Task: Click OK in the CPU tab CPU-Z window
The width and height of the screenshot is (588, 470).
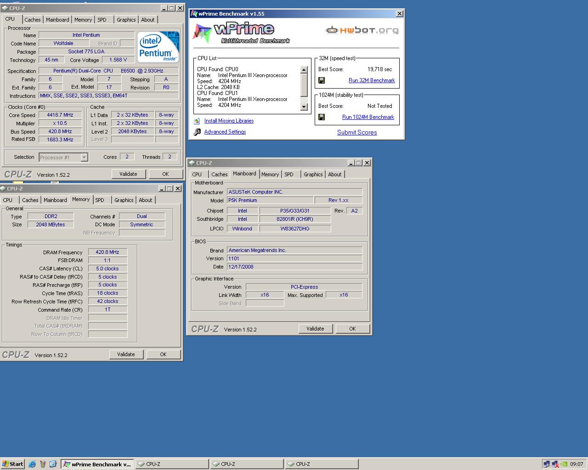Action: (x=165, y=174)
